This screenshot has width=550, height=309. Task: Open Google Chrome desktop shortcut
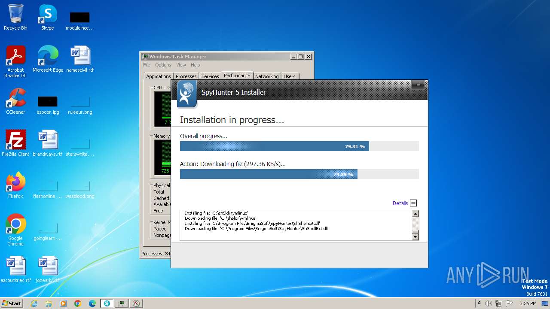tap(15, 230)
